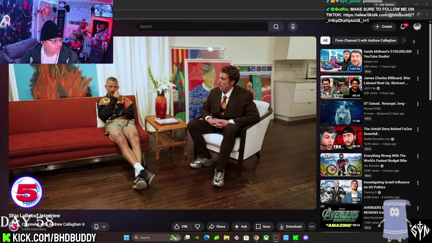432x243 pixels.
Task: Open James Charles Billboard thumbnail
Action: click(x=341, y=87)
